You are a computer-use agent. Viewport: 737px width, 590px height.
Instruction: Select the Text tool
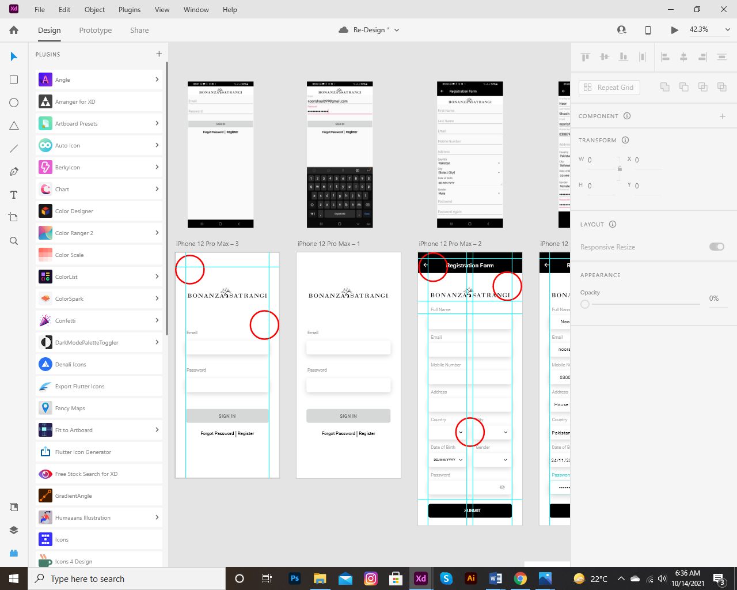[x=13, y=194]
